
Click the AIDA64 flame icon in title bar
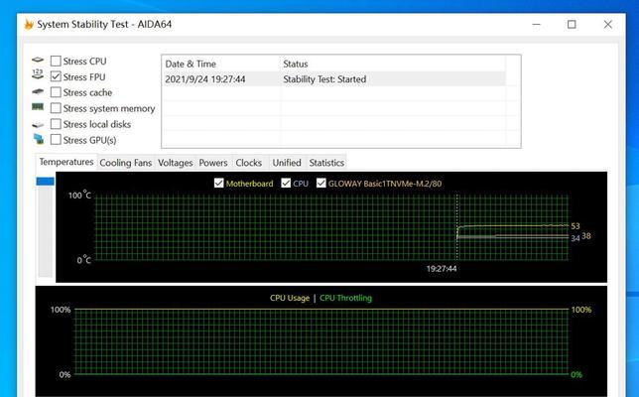click(x=29, y=24)
